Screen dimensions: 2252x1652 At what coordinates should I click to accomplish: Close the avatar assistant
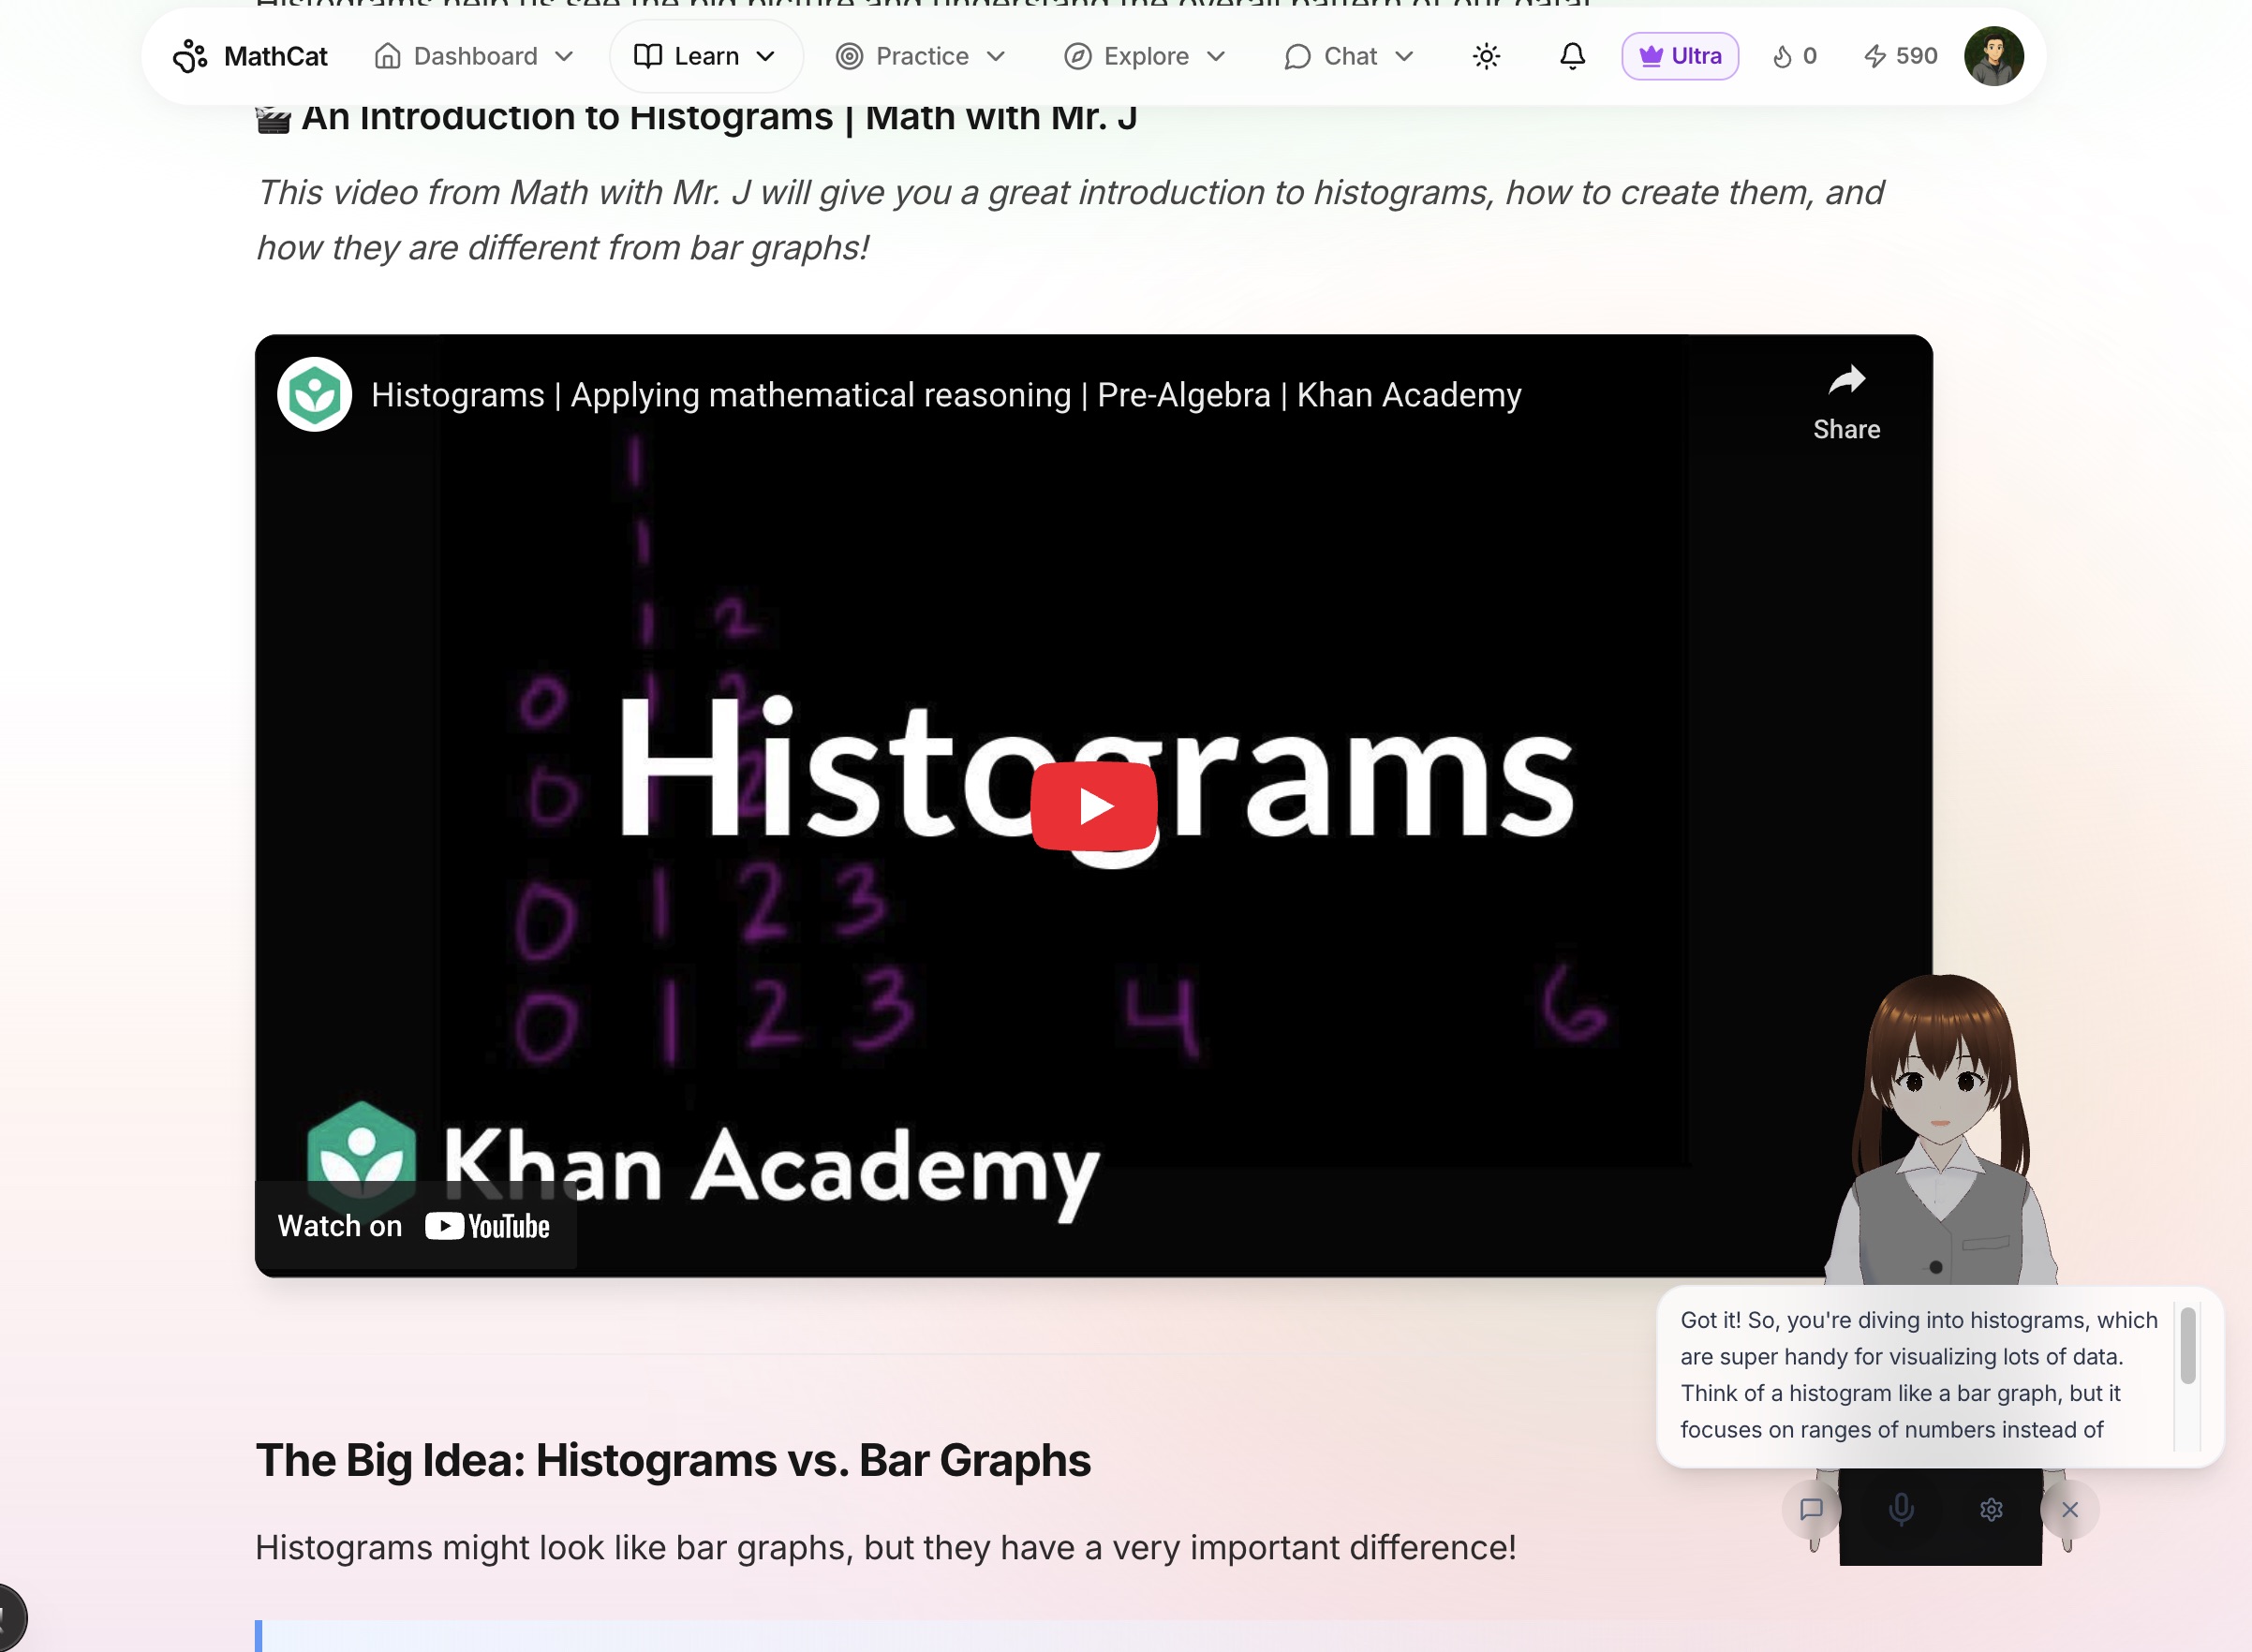2070,1509
